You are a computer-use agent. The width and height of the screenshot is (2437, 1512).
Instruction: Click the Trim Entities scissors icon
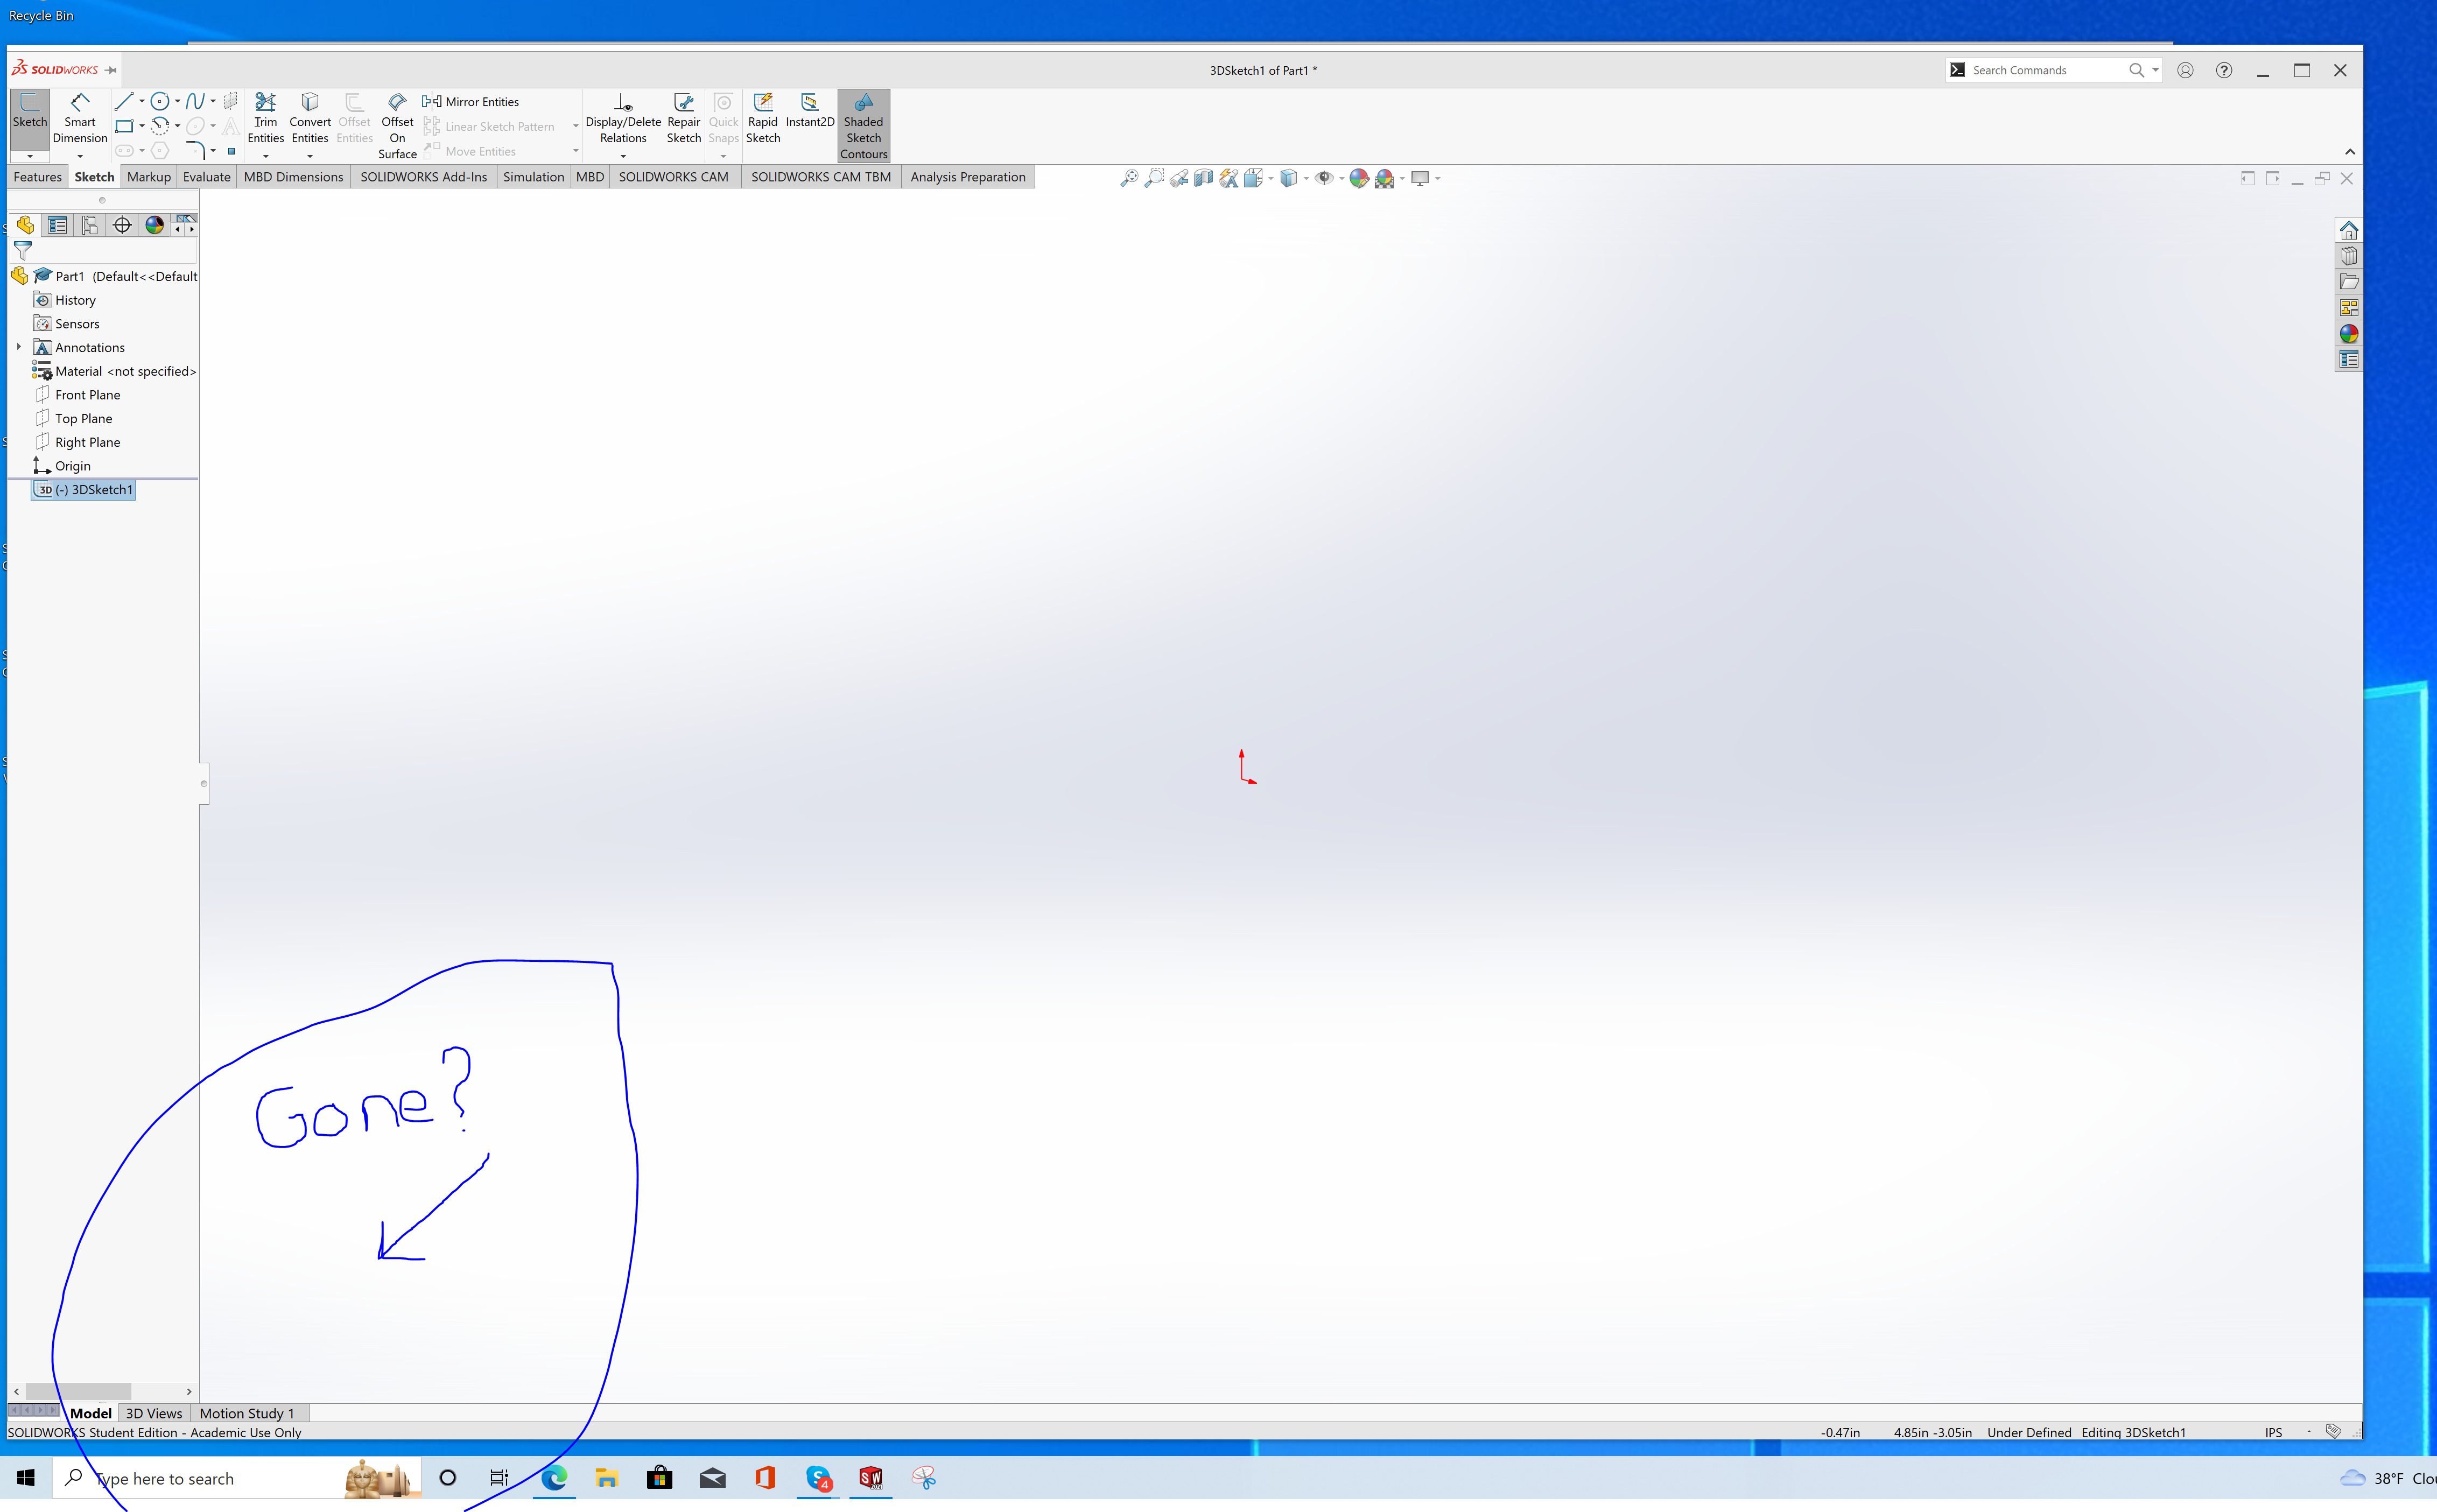265,102
